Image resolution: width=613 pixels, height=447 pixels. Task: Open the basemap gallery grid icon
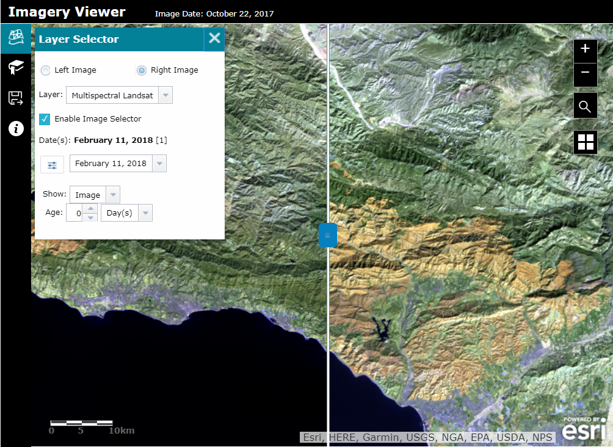point(586,142)
